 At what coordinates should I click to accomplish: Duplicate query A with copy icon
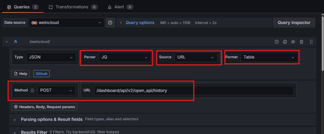[285, 42]
